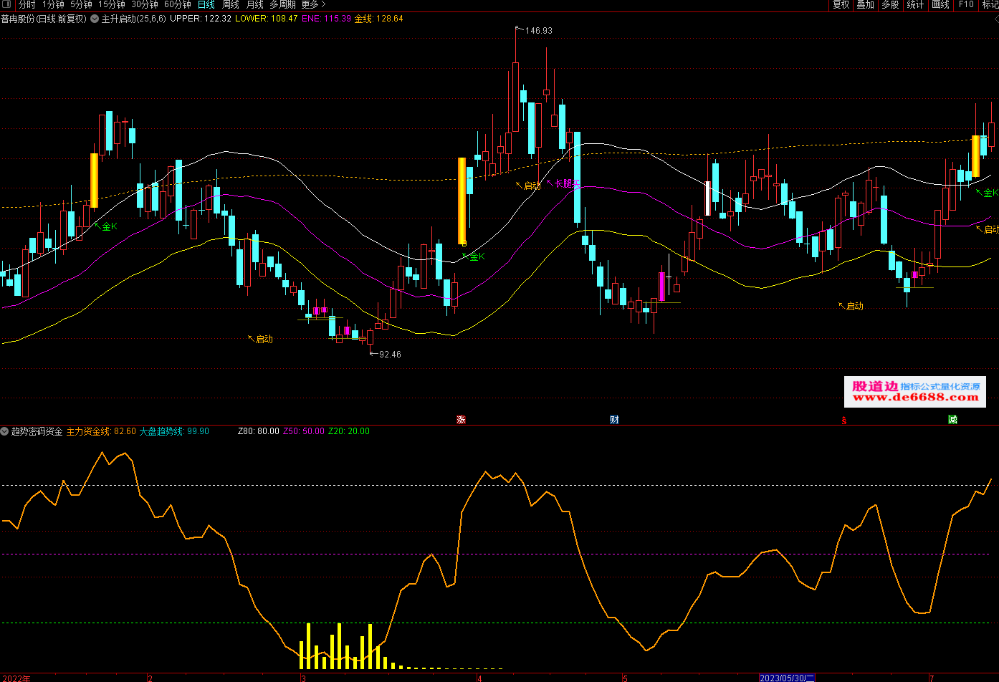Click the panel toggle icon at top-left corner
This screenshot has height=682, width=999.
pyautogui.click(x=8, y=5)
